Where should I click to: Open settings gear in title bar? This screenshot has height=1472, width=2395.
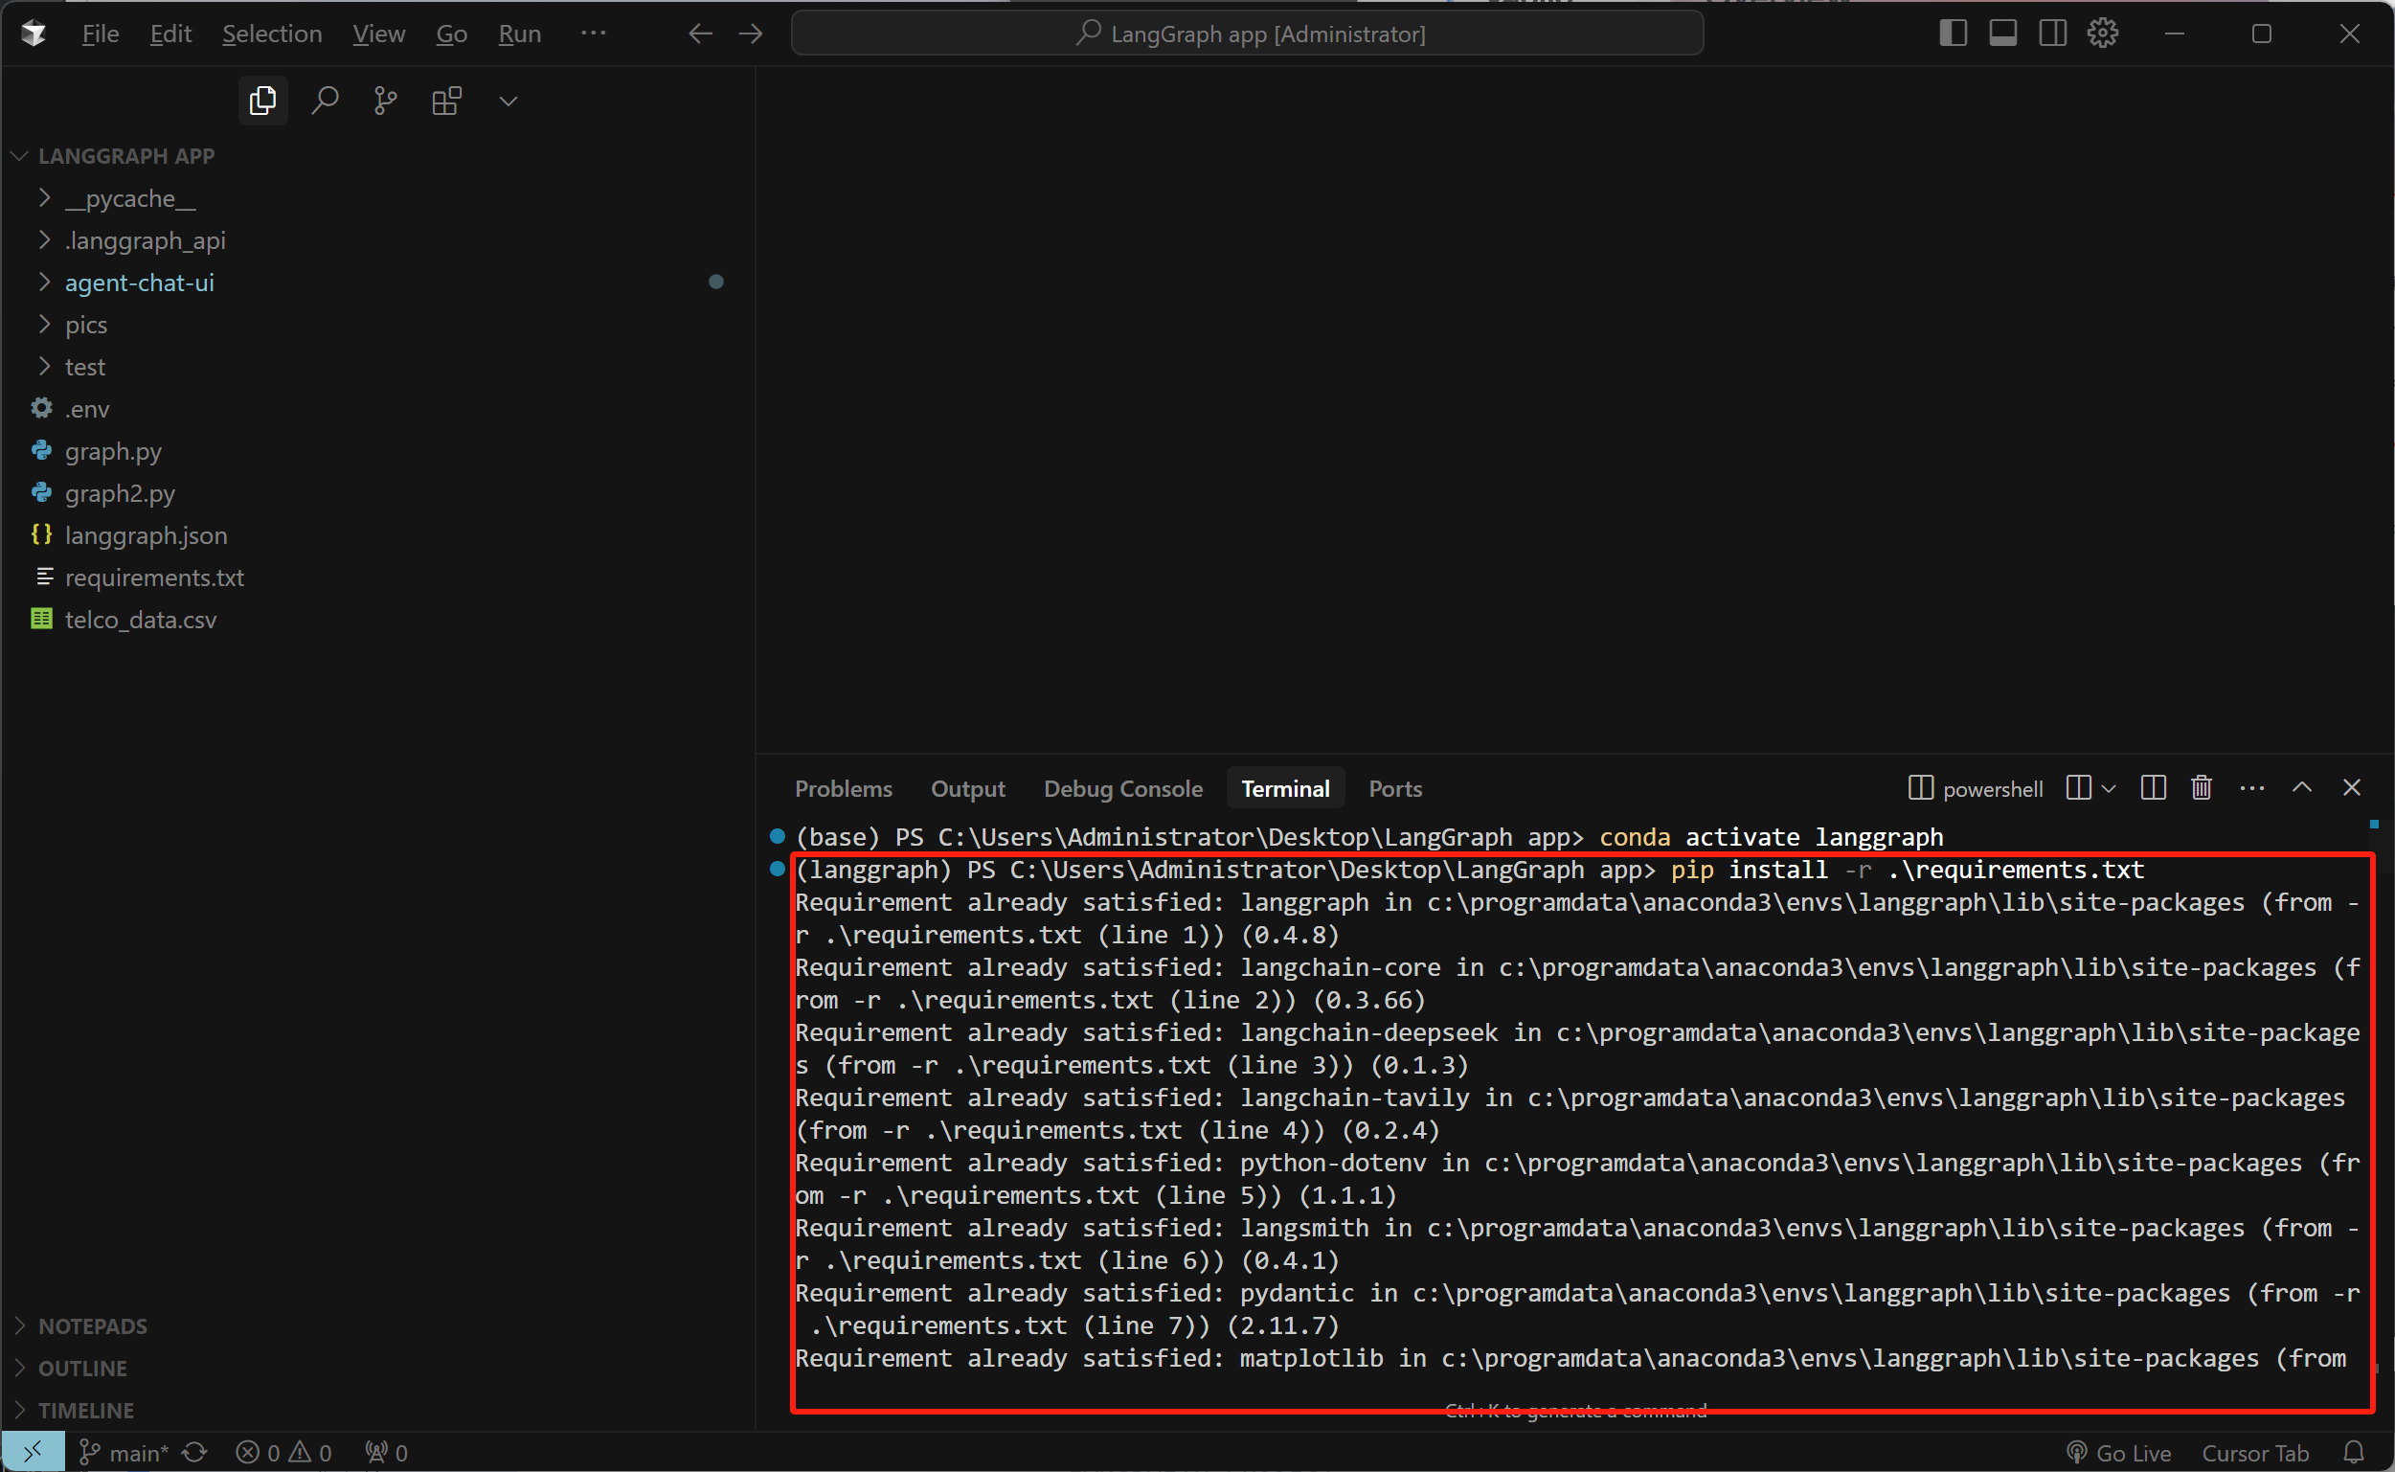(x=2103, y=34)
